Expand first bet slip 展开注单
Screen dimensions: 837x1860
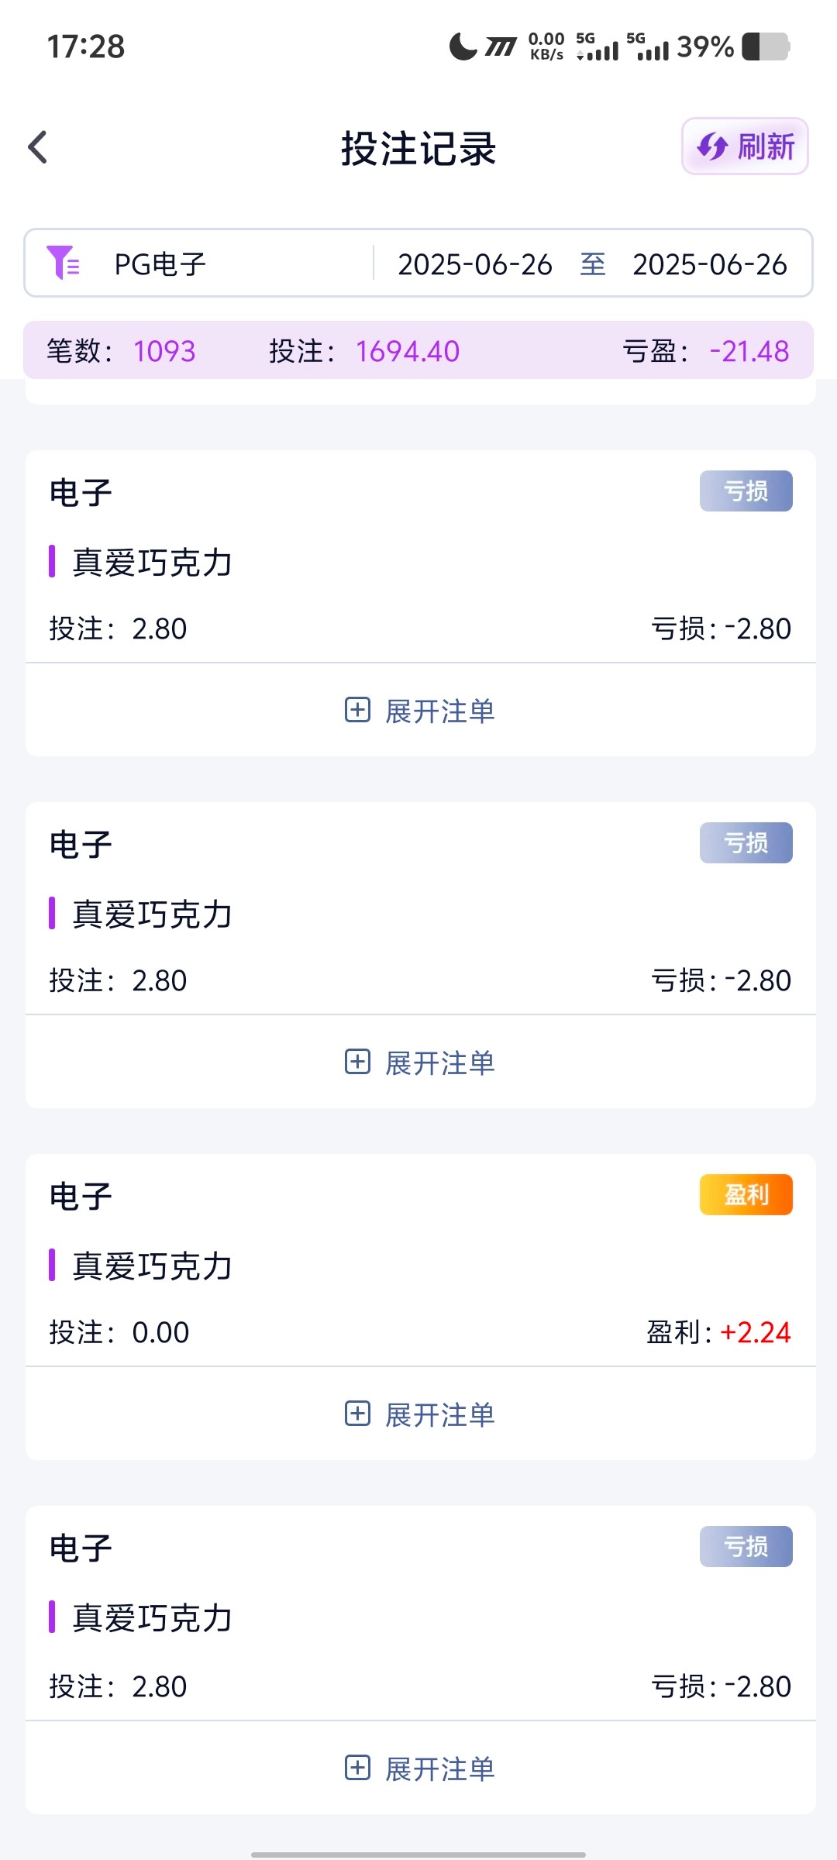point(439,711)
